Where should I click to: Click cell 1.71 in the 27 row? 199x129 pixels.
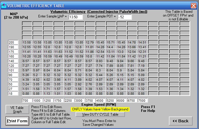[48, 89]
